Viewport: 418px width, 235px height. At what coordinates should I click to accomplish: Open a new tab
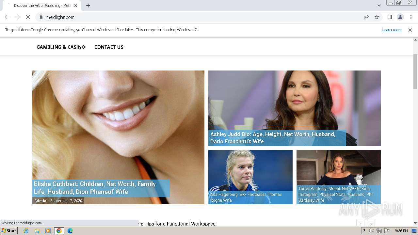88,6
